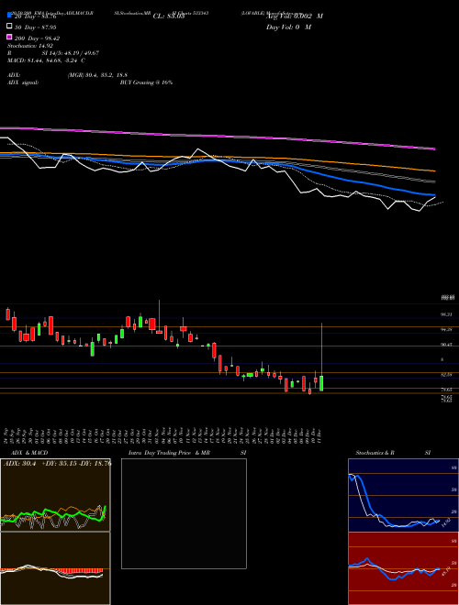Select the '50 Day - 87.95' legend text
Screen dimensions: 459x605
pyautogui.click(x=36, y=27)
